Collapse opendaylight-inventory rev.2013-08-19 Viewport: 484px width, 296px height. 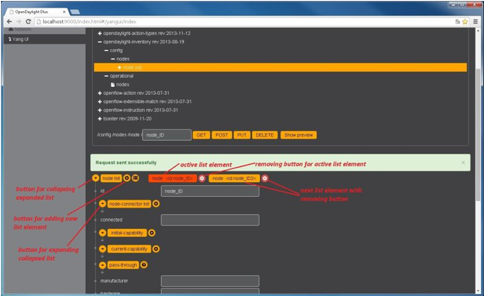(100, 42)
